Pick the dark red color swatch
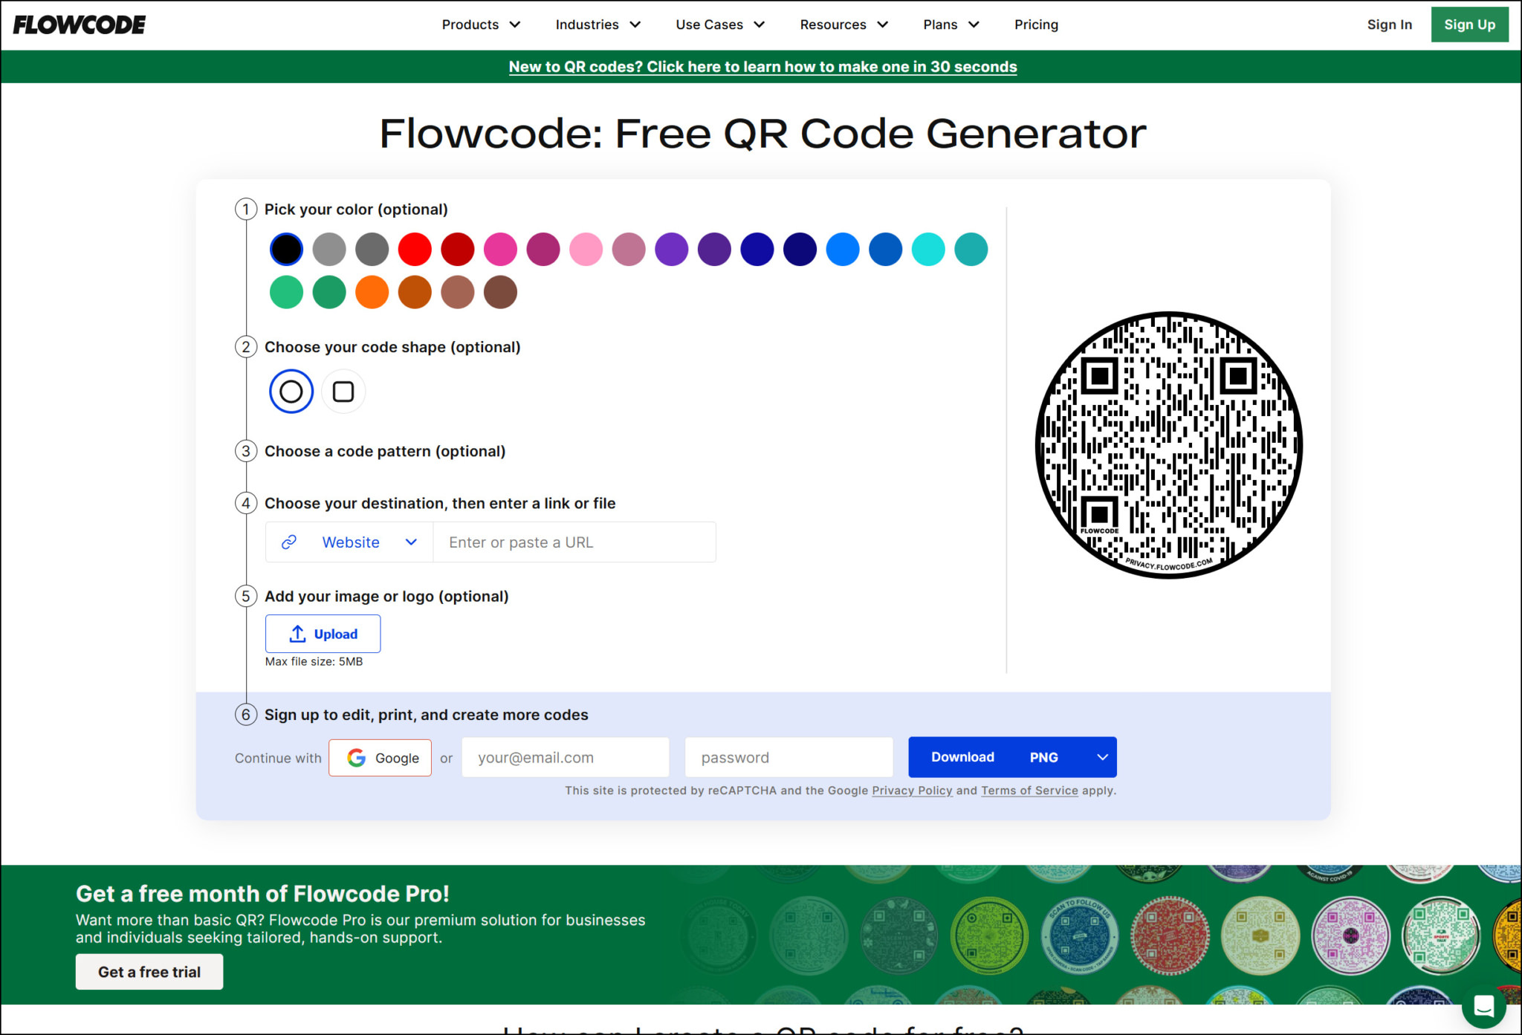 pos(458,249)
